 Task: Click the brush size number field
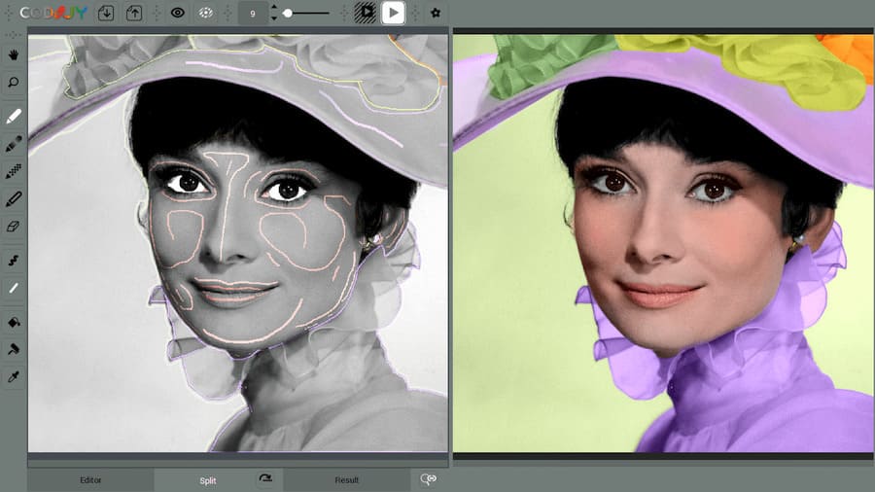[x=253, y=14]
